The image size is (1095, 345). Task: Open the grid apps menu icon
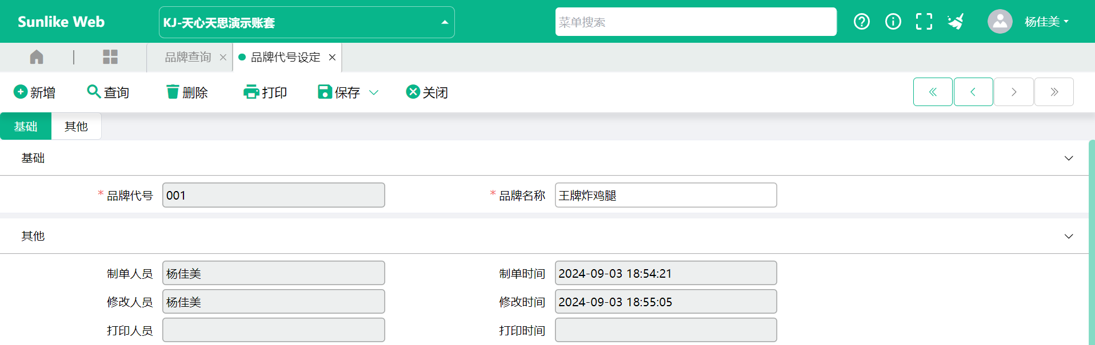[x=110, y=57]
